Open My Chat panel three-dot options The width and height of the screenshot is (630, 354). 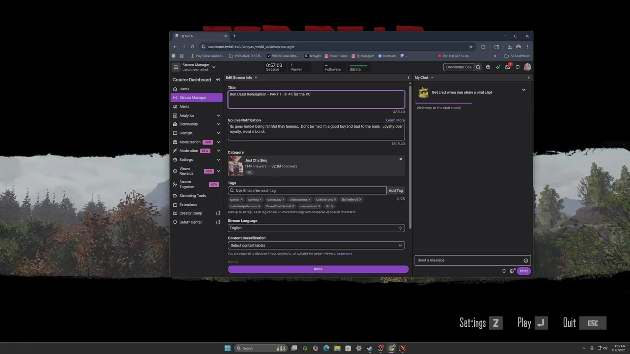(529, 77)
